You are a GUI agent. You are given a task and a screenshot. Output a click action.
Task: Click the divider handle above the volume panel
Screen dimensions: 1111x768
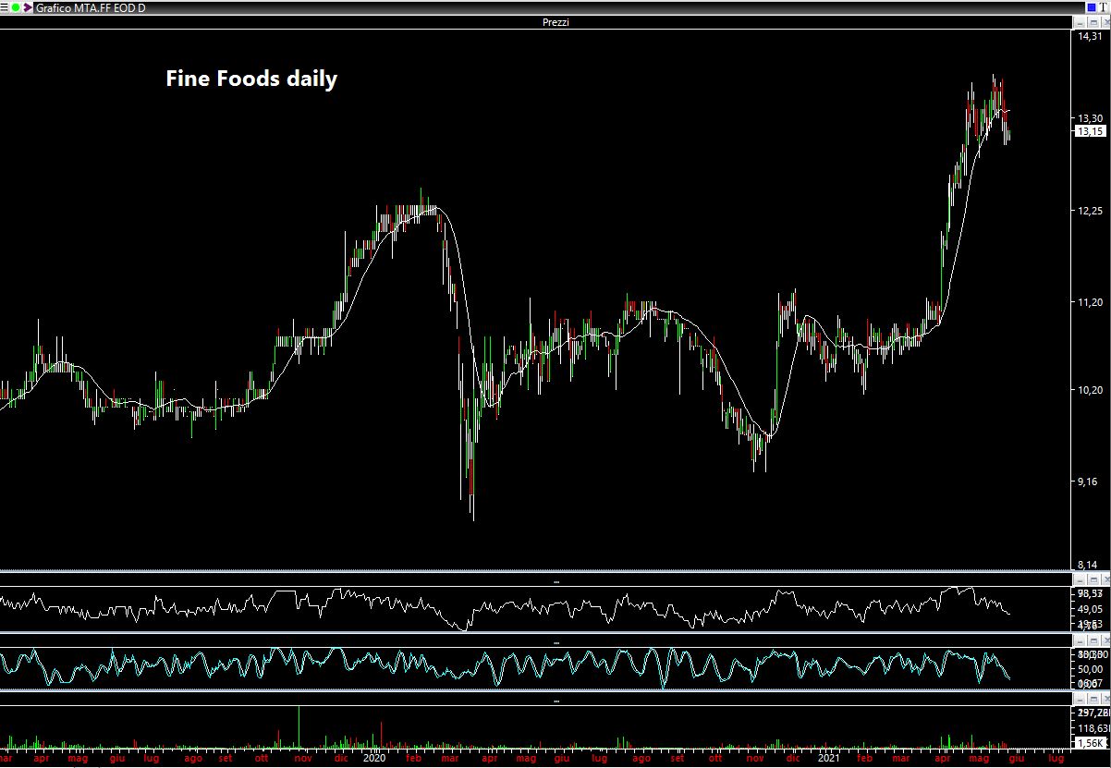[555, 701]
